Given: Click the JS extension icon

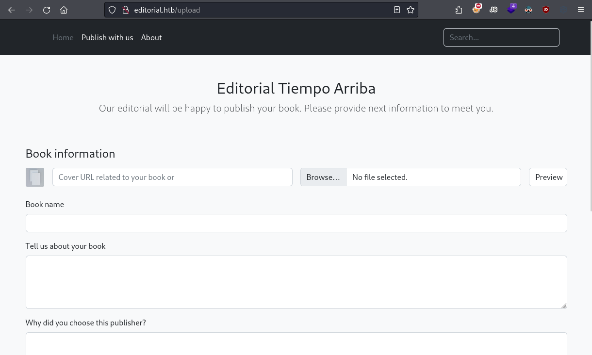Looking at the screenshot, I should (493, 10).
